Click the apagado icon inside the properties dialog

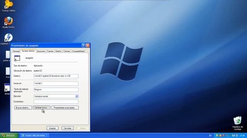(x=17, y=58)
